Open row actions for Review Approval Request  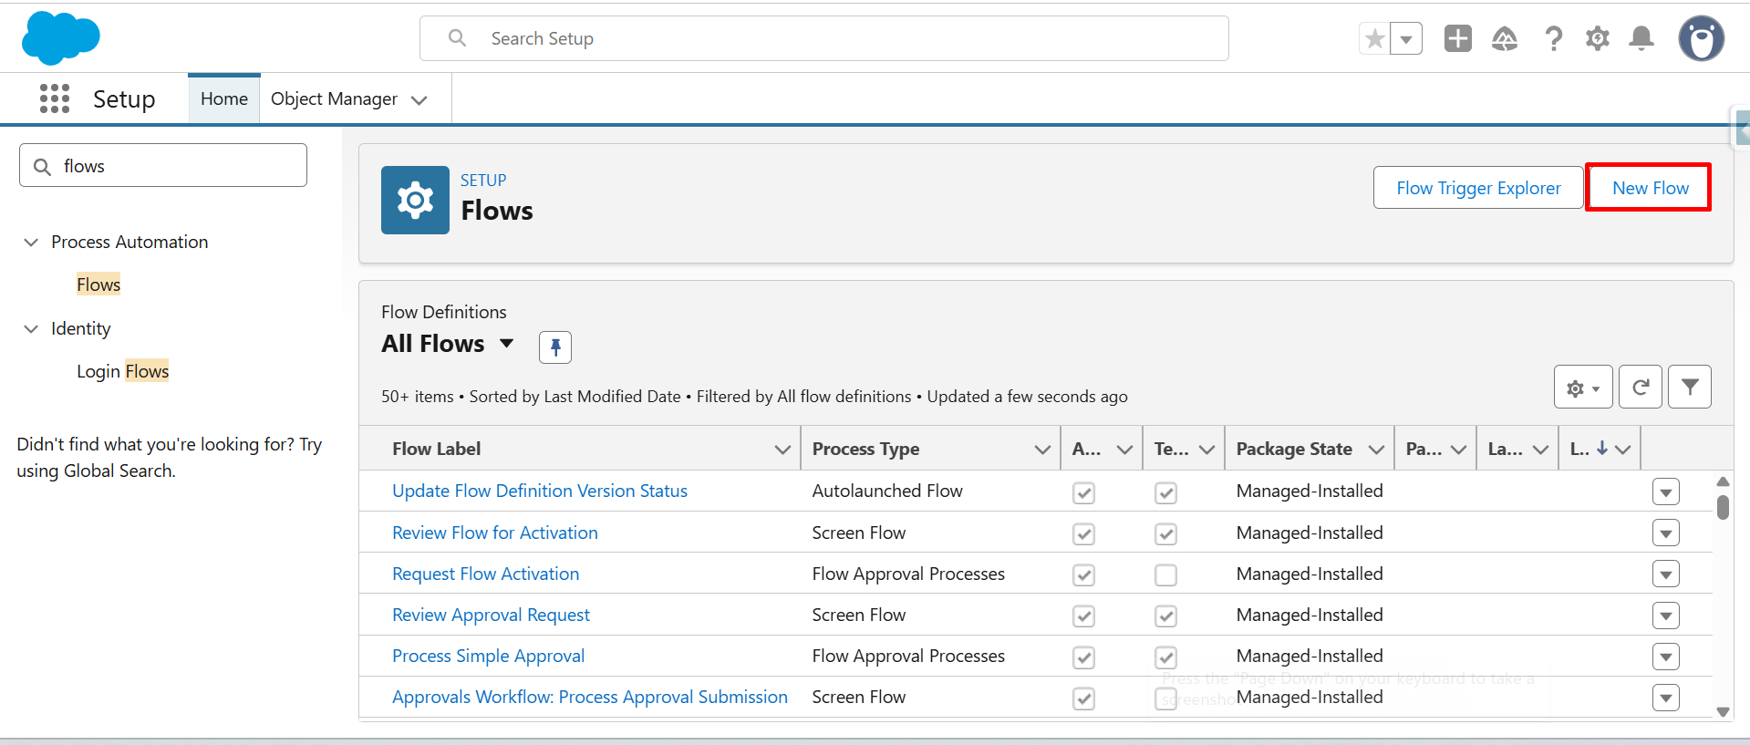coord(1666,616)
